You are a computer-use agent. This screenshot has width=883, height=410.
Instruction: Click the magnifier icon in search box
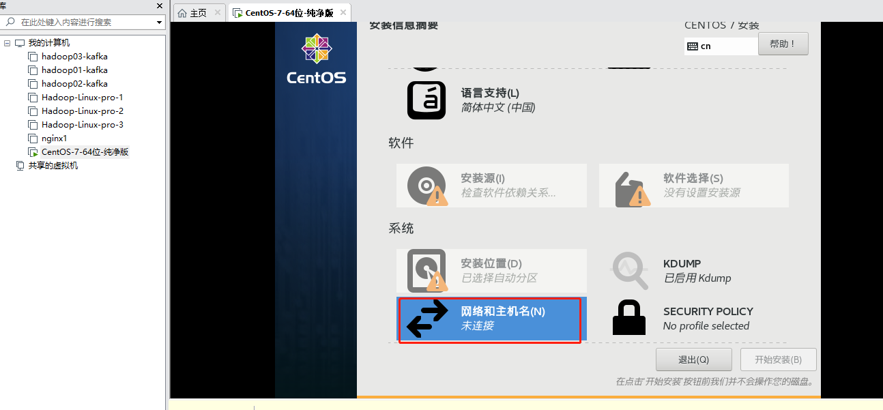pyautogui.click(x=11, y=22)
